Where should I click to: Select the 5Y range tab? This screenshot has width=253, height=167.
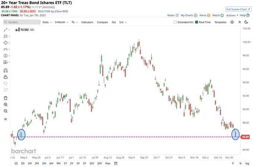(x=84, y=163)
